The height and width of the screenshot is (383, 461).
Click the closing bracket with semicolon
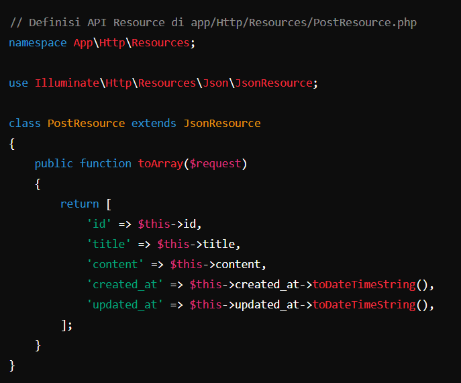[66, 325]
